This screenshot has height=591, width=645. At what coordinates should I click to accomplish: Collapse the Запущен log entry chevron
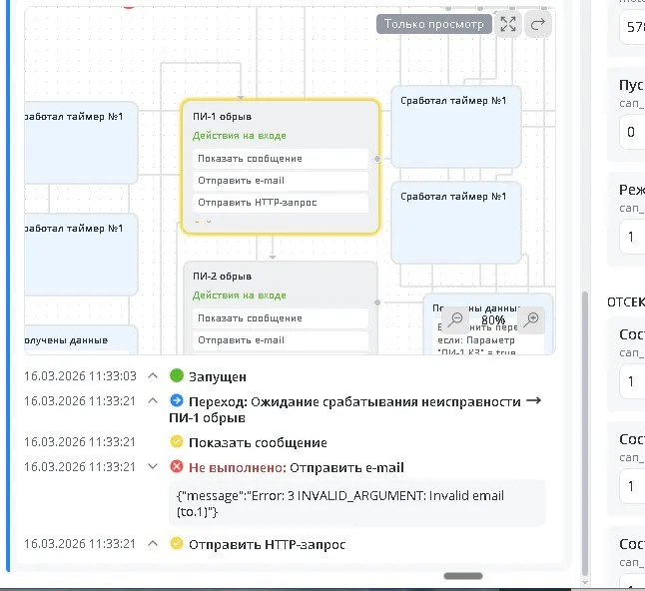point(153,376)
